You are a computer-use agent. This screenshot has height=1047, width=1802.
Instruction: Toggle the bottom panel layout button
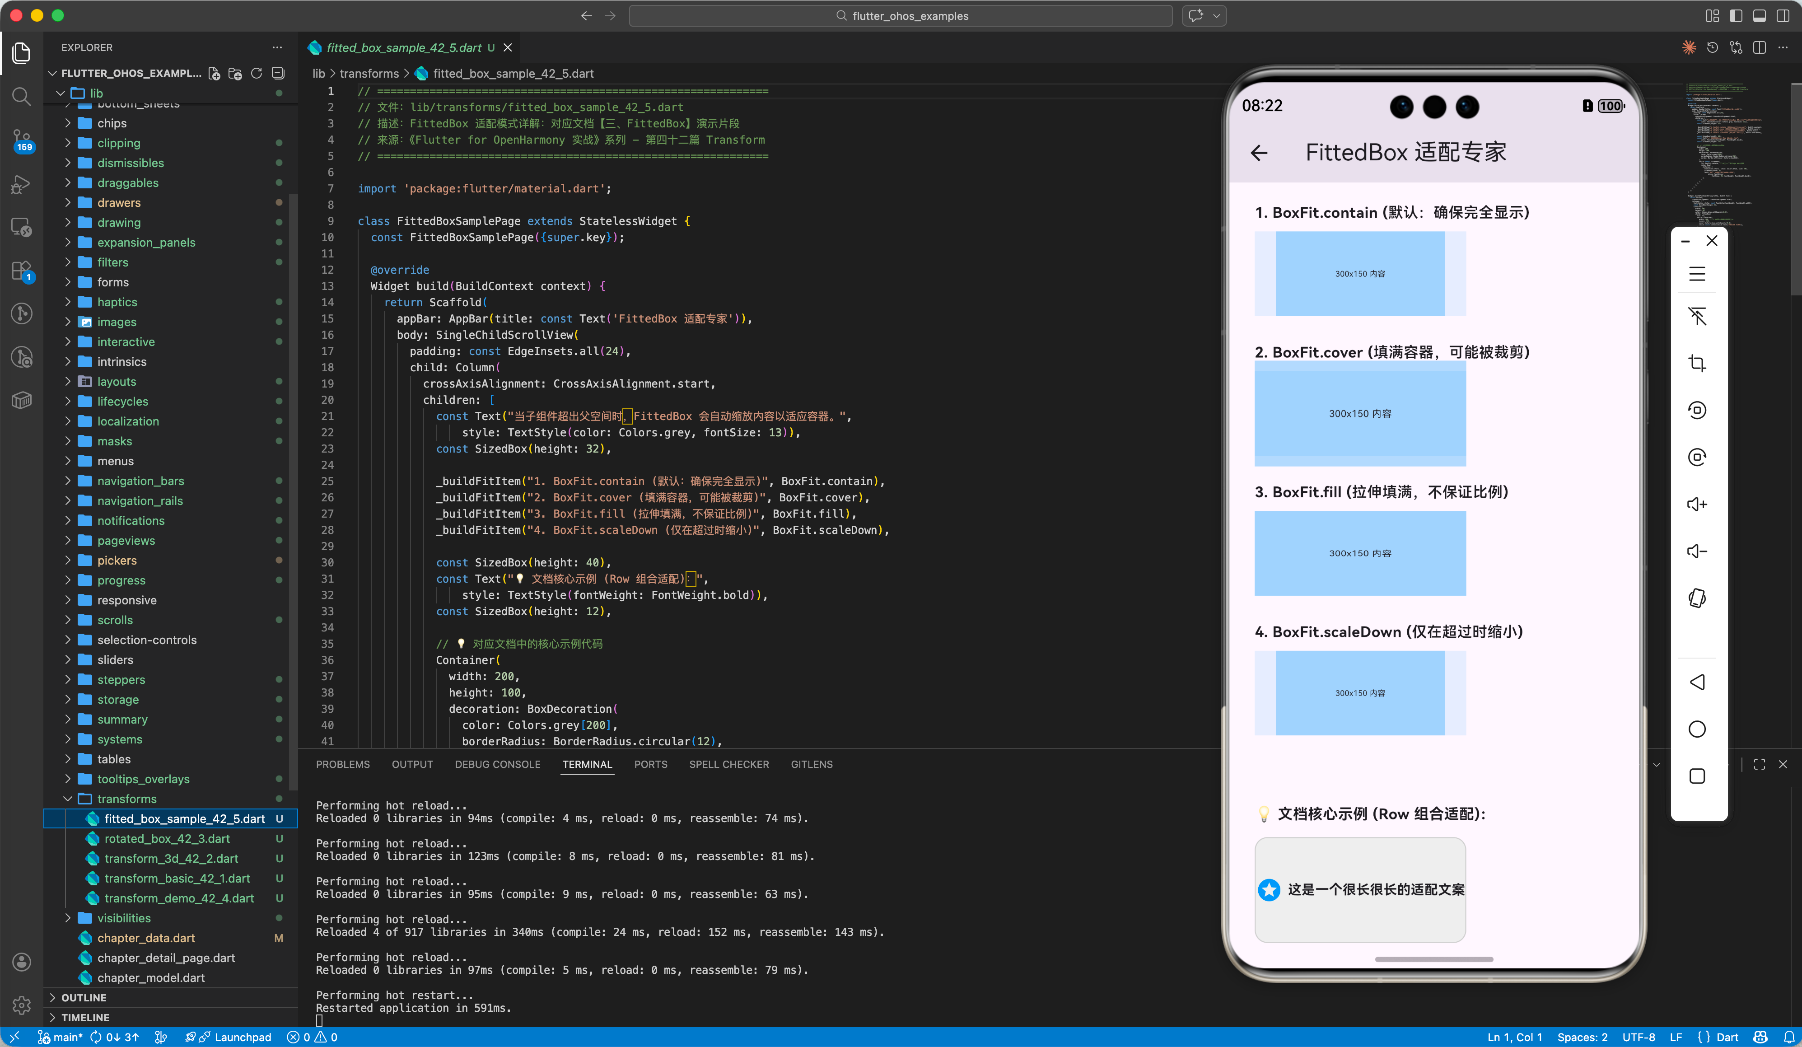click(x=1759, y=16)
